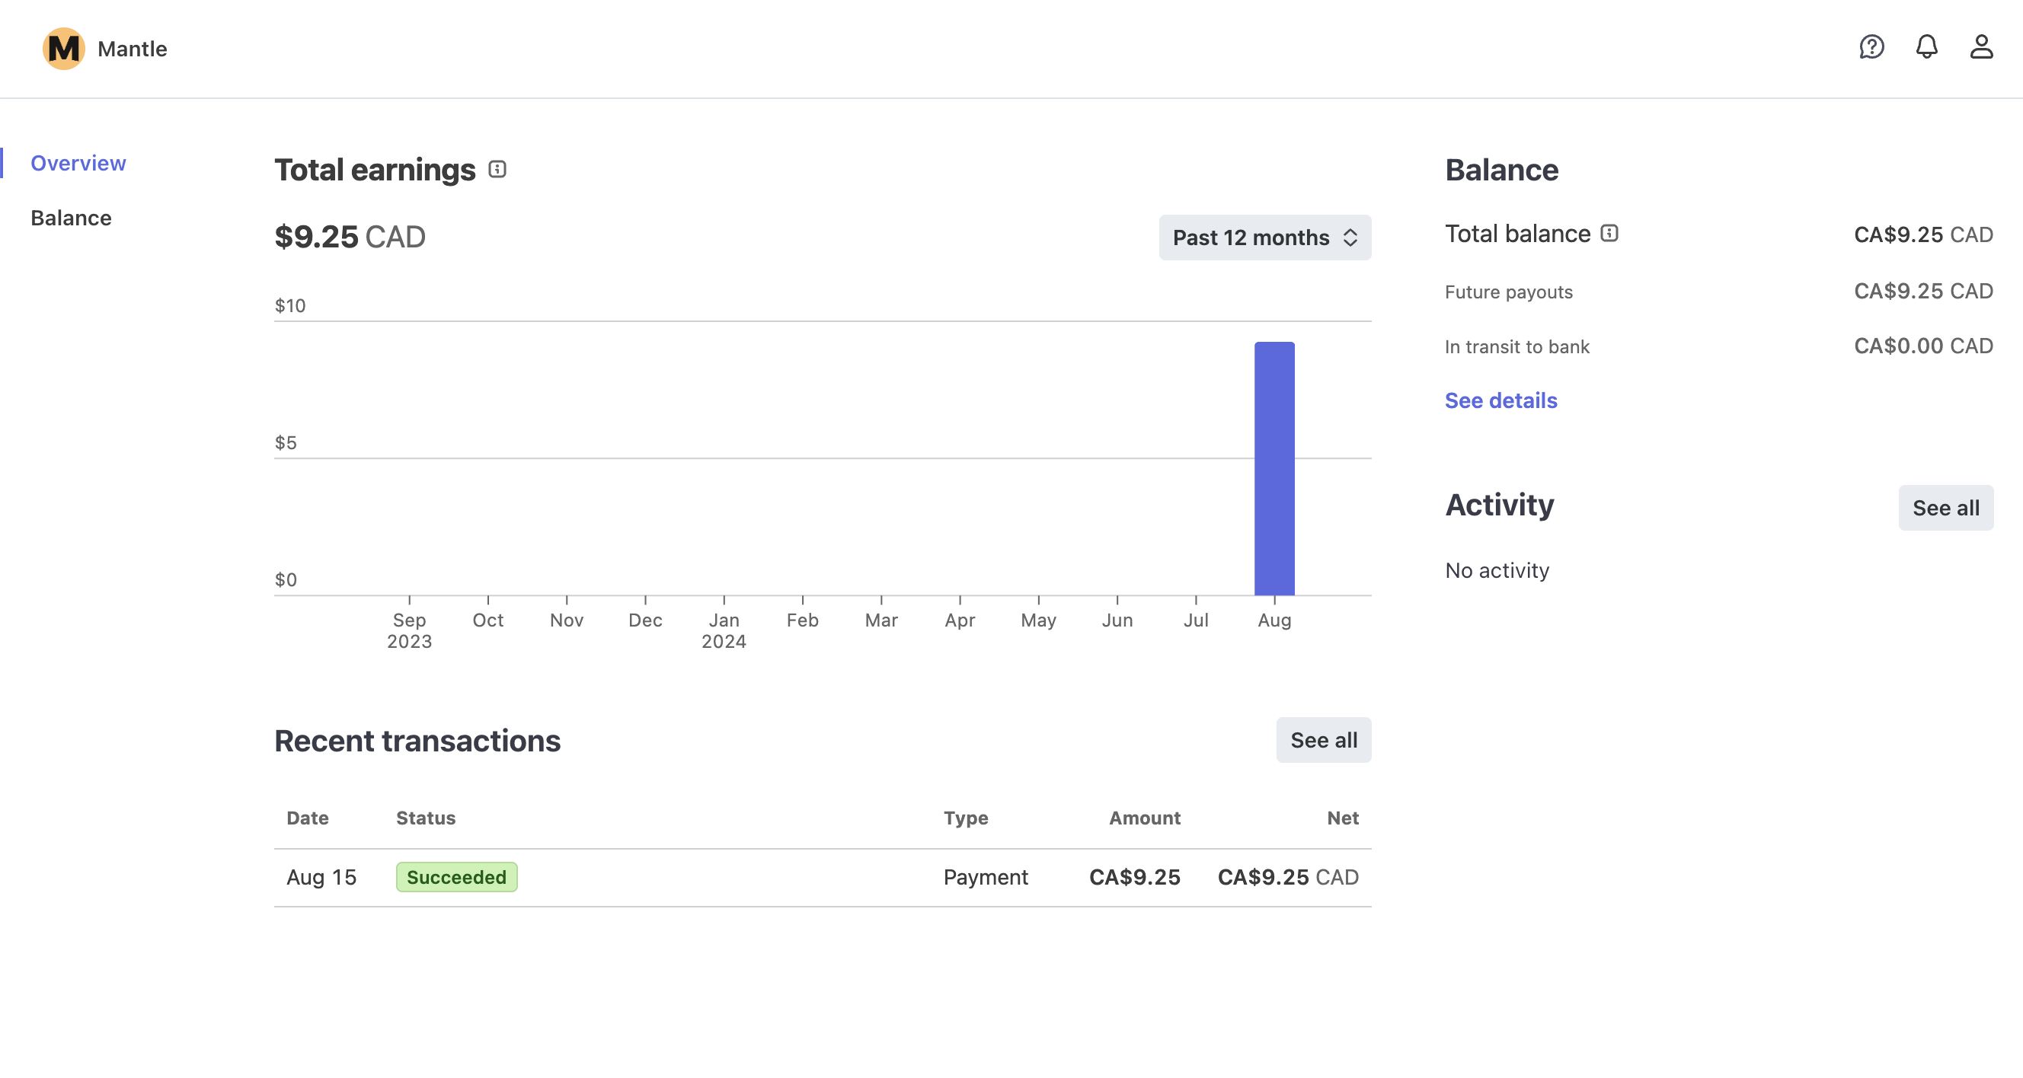Click See all next to Recent transactions
2023x1078 pixels.
coord(1323,740)
